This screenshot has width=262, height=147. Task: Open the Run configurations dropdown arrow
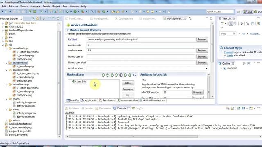click(79, 12)
